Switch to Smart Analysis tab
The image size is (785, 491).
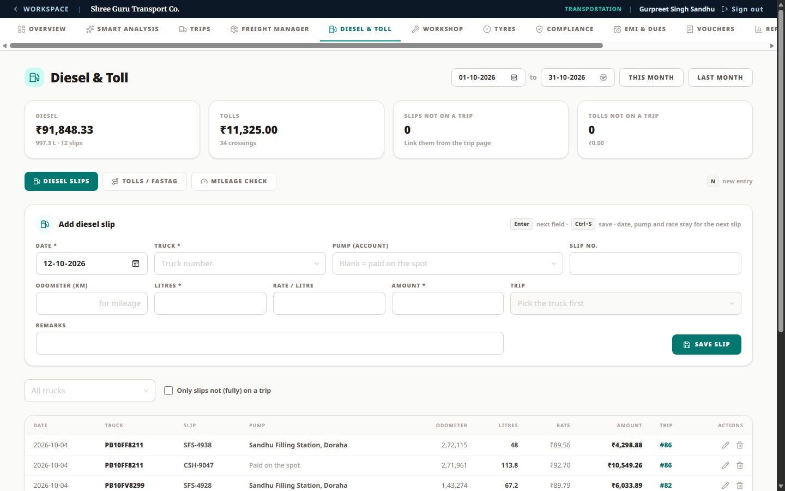coord(123,29)
